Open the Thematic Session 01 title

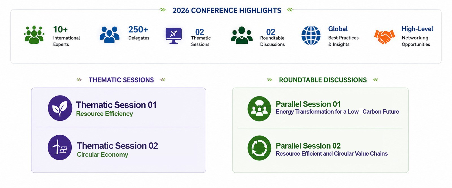(x=116, y=105)
